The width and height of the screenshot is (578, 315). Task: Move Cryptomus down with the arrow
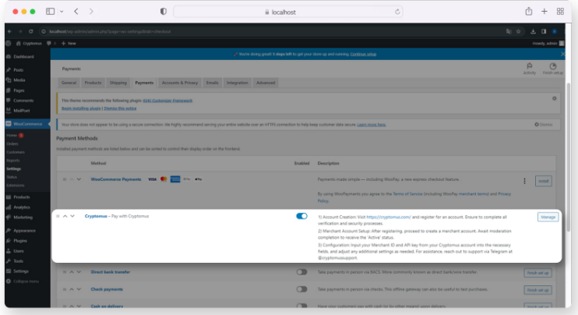coord(73,216)
